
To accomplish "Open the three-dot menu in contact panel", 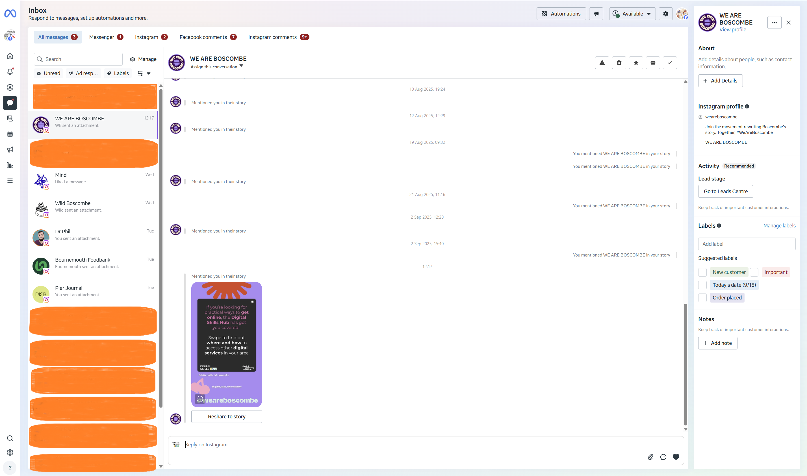I will click(x=774, y=22).
